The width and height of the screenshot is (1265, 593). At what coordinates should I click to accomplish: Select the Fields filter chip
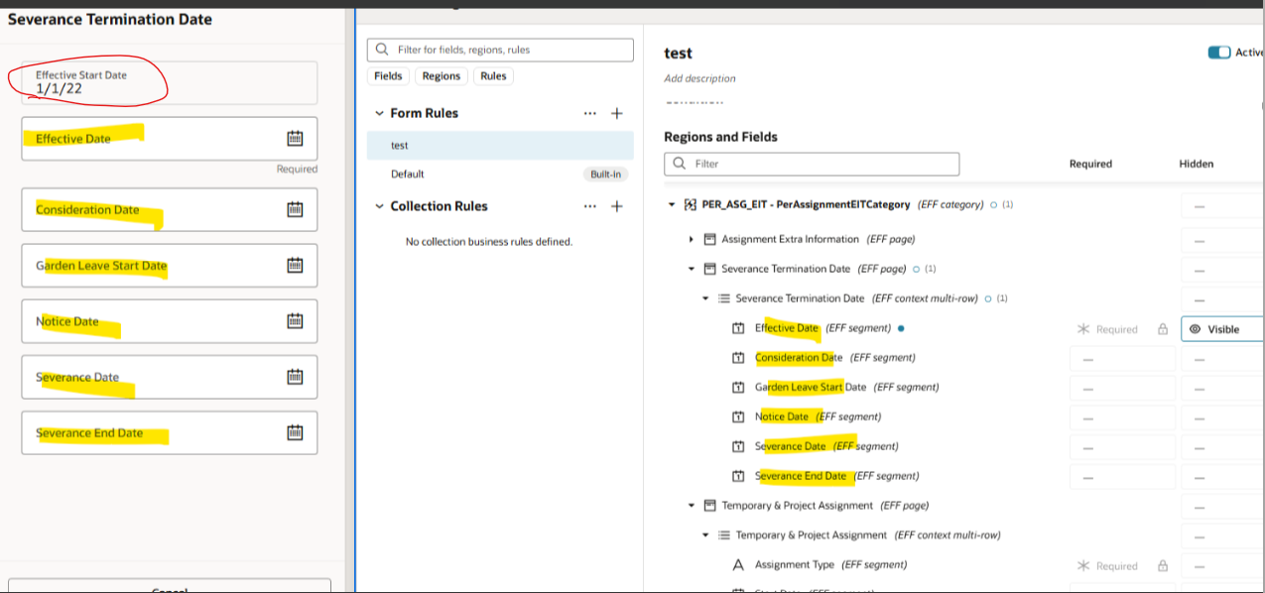click(x=388, y=76)
